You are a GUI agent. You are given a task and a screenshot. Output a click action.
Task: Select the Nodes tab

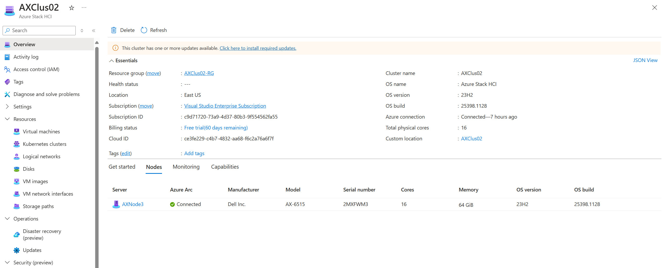coord(154,167)
